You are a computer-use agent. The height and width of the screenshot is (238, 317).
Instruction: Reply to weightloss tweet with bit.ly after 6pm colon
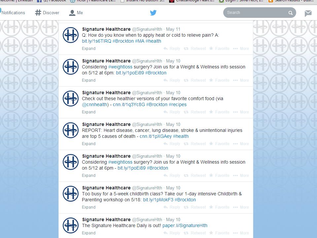pos(172,80)
